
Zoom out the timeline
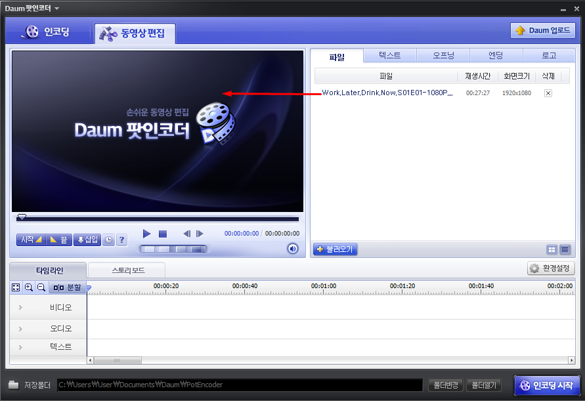41,287
